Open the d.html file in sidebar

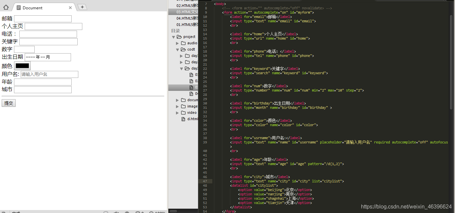pyautogui.click(x=193, y=119)
